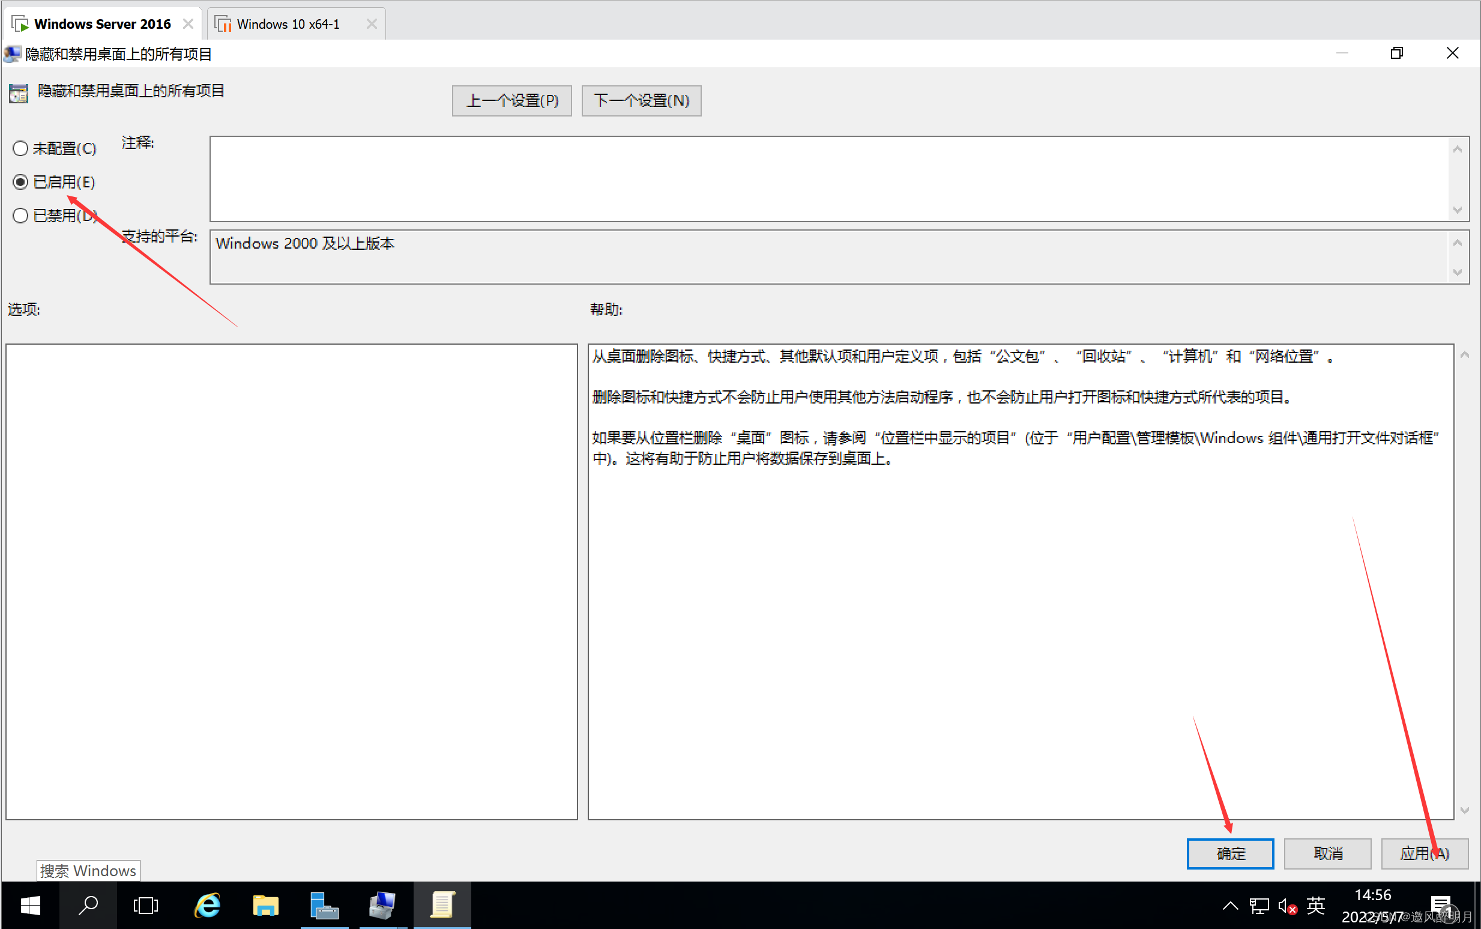Click down arrow of 支持的平台 scrollbar
This screenshot has height=929, width=1481.
tap(1457, 272)
